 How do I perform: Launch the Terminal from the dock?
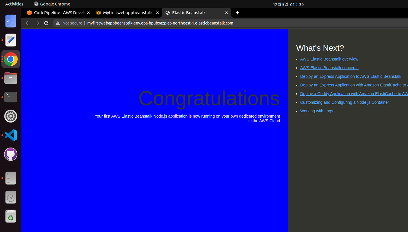tap(11, 97)
